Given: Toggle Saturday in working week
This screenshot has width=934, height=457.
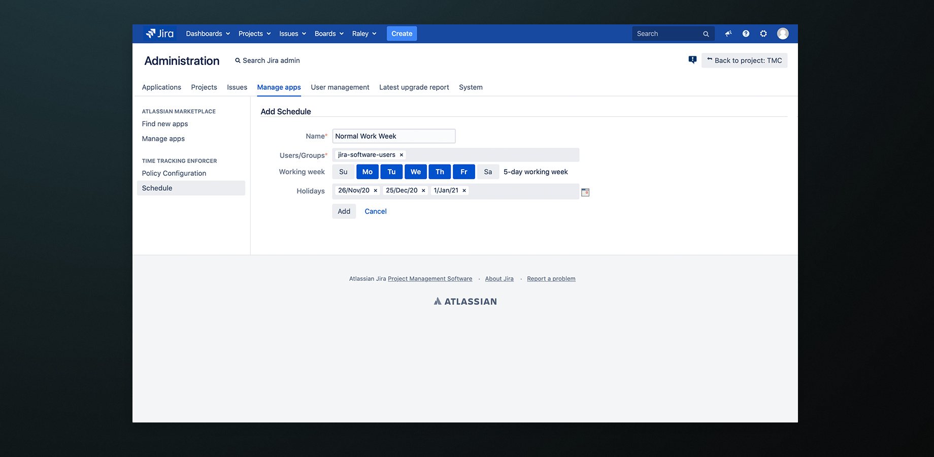Looking at the screenshot, I should [488, 172].
